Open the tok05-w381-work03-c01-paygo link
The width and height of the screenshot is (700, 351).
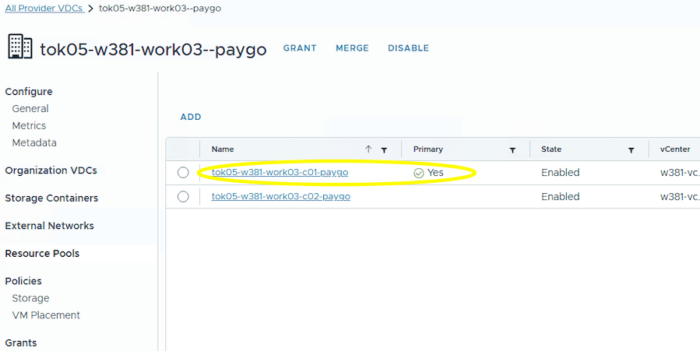click(x=280, y=172)
